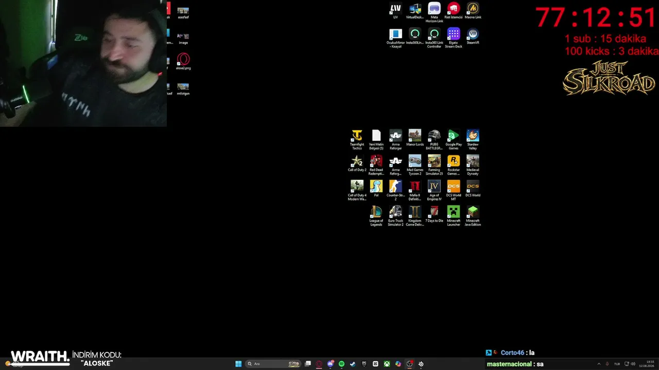This screenshot has width=659, height=370.
Task: Open the Windows Start menu
Action: [x=238, y=364]
